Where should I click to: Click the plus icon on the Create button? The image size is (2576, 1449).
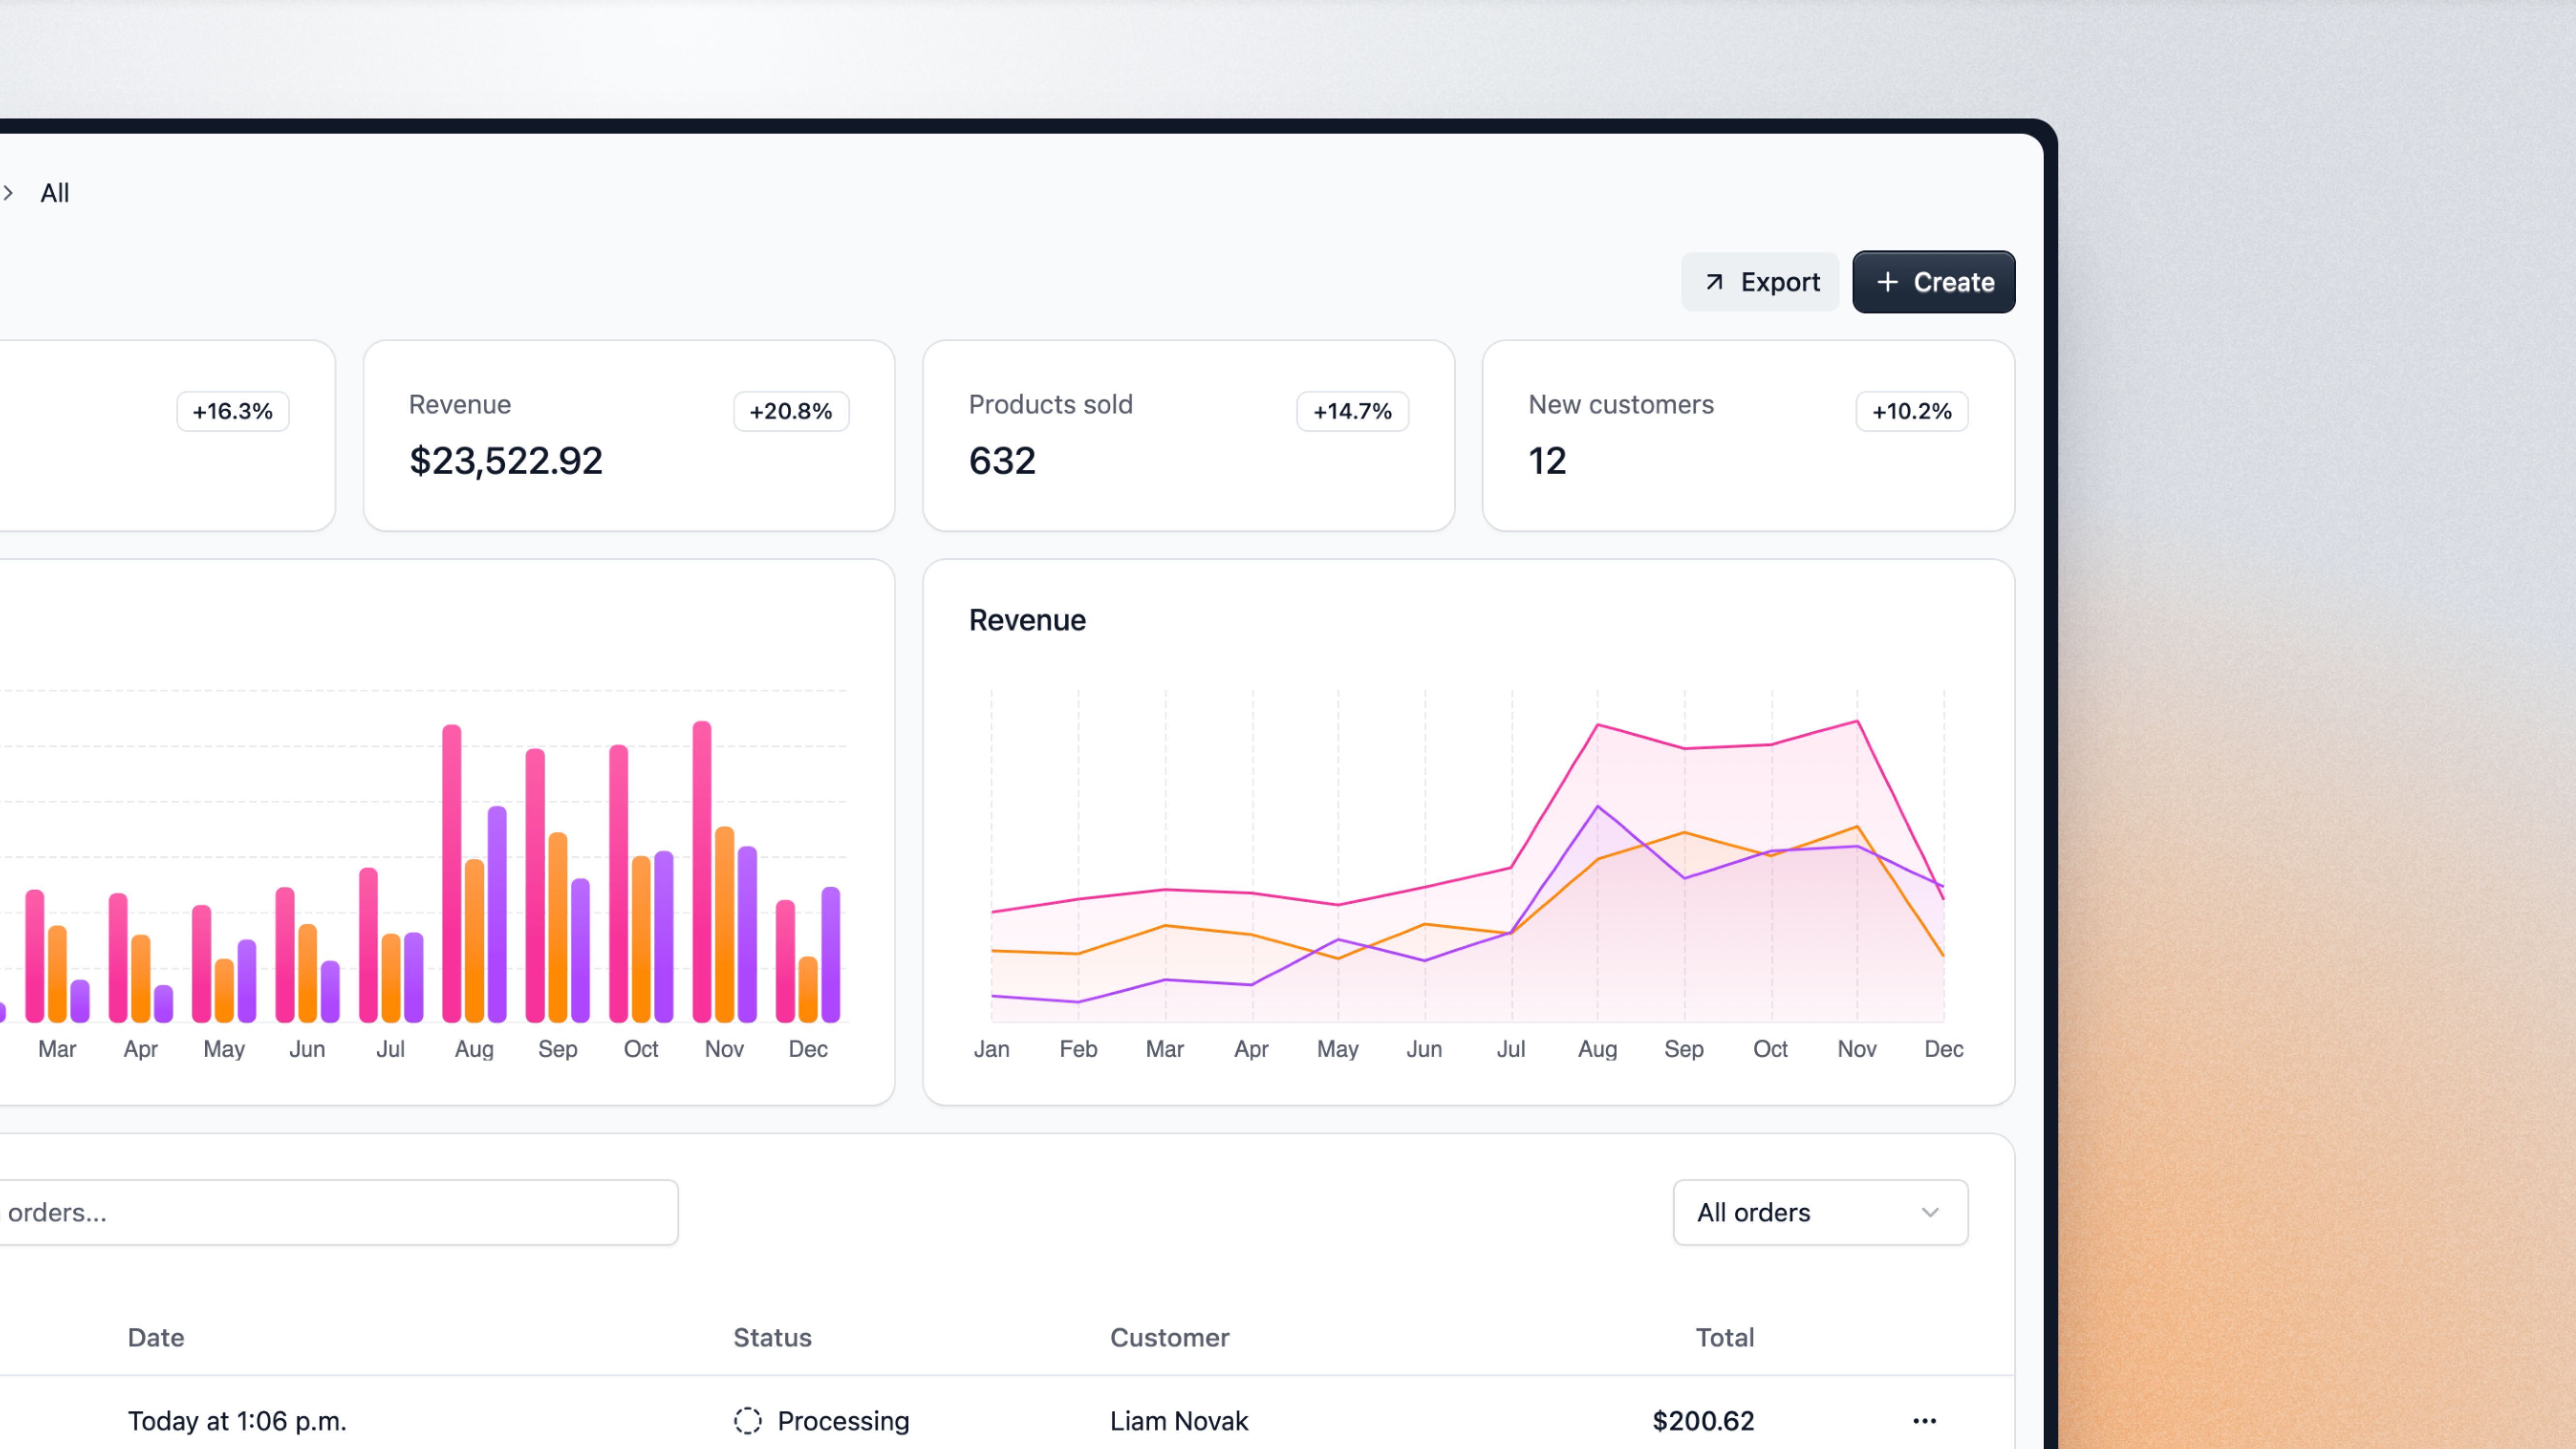coord(1888,281)
